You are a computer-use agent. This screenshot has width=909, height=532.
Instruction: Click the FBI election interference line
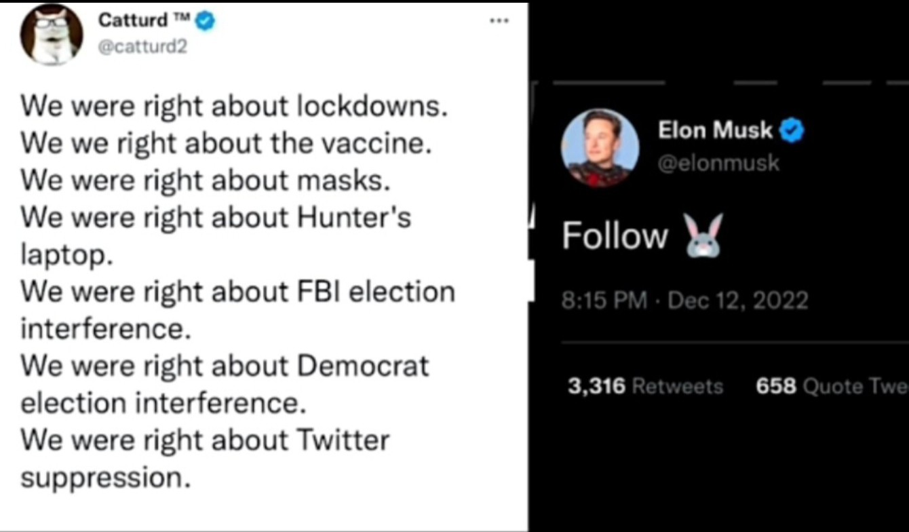coord(238,310)
